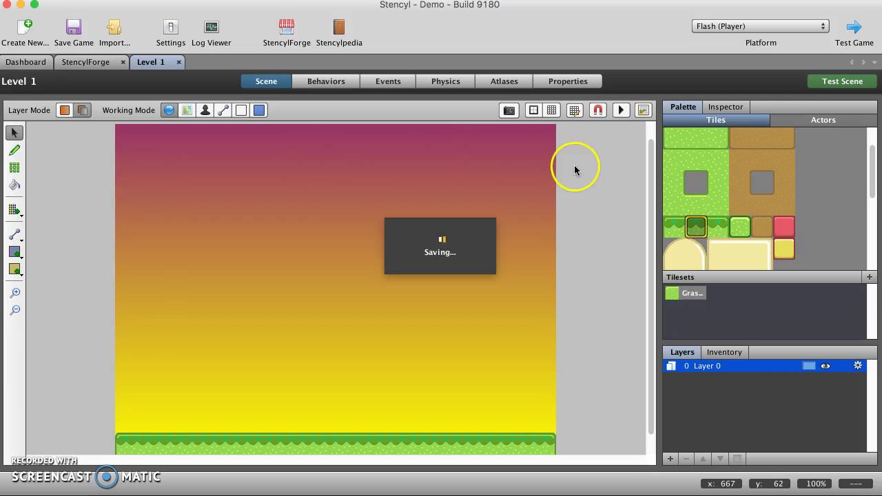Open the Behaviors scene tab
This screenshot has height=496, width=882.
(x=326, y=81)
